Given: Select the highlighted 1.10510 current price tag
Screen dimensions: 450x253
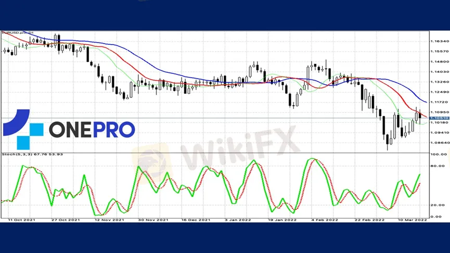Looking at the screenshot, I should 440,118.
